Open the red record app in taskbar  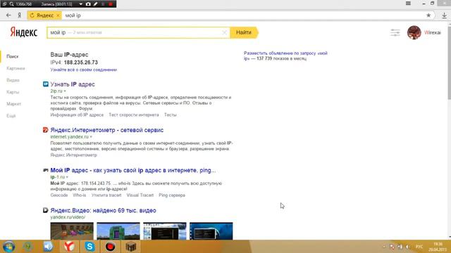click(110, 247)
